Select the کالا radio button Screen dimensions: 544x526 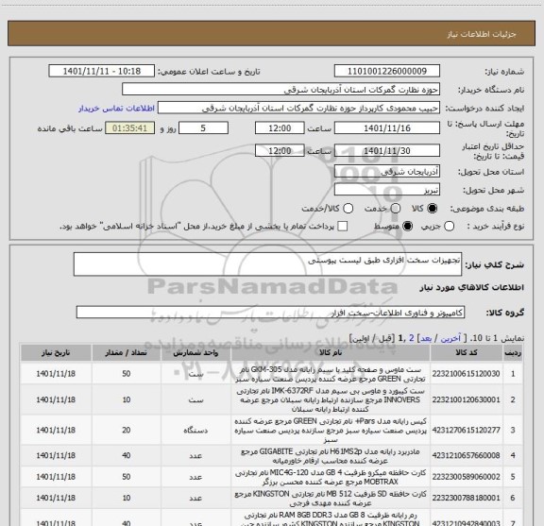pos(433,209)
